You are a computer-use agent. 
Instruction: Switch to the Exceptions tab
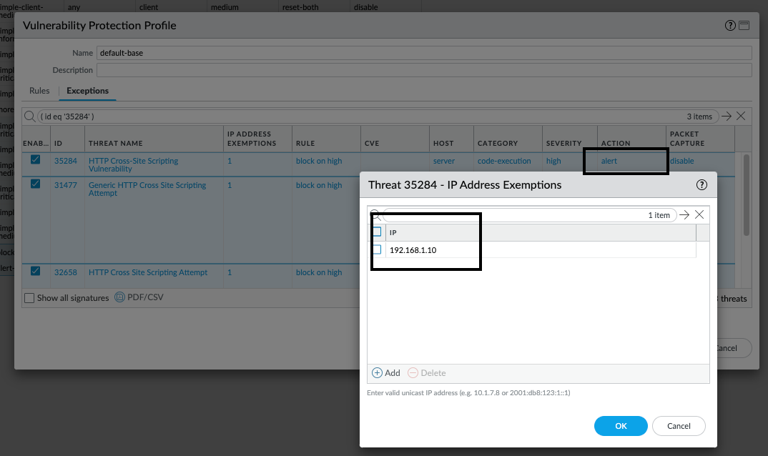[88, 91]
